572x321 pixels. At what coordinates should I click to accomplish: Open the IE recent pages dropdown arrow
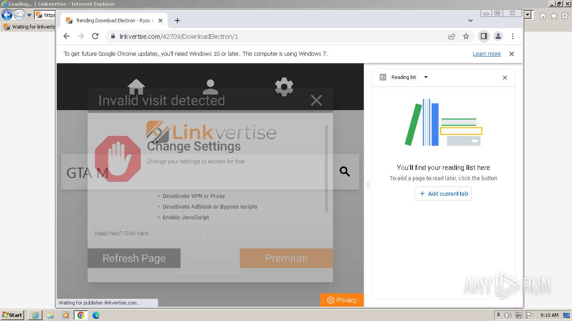coord(29,15)
